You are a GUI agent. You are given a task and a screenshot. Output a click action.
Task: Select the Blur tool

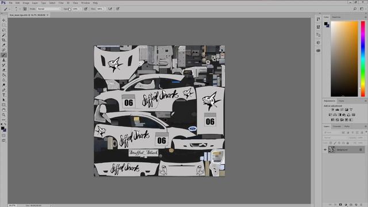point(3,80)
